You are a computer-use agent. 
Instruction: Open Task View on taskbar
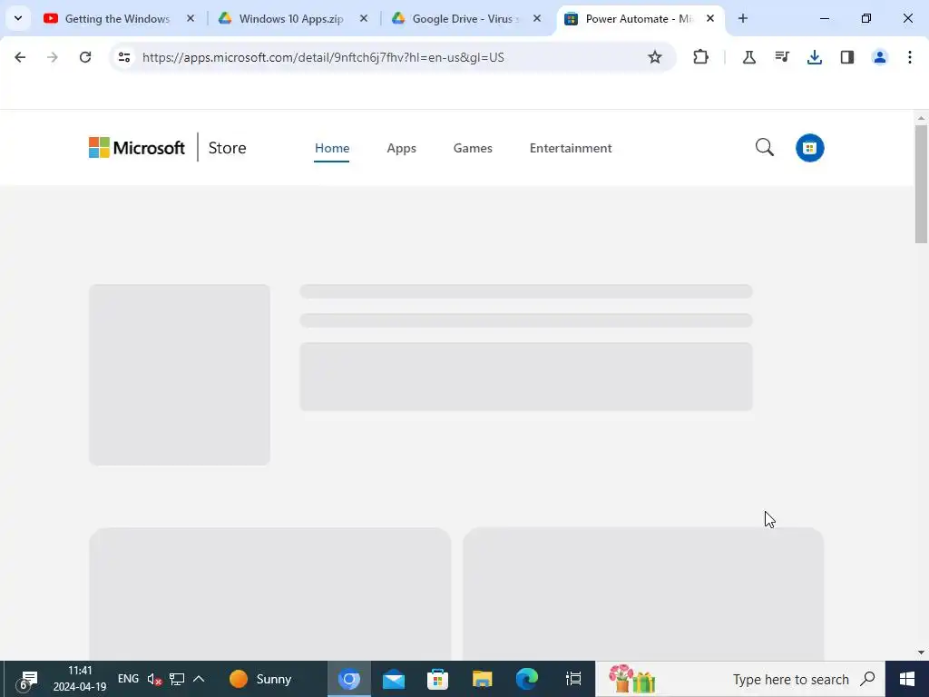click(x=573, y=679)
